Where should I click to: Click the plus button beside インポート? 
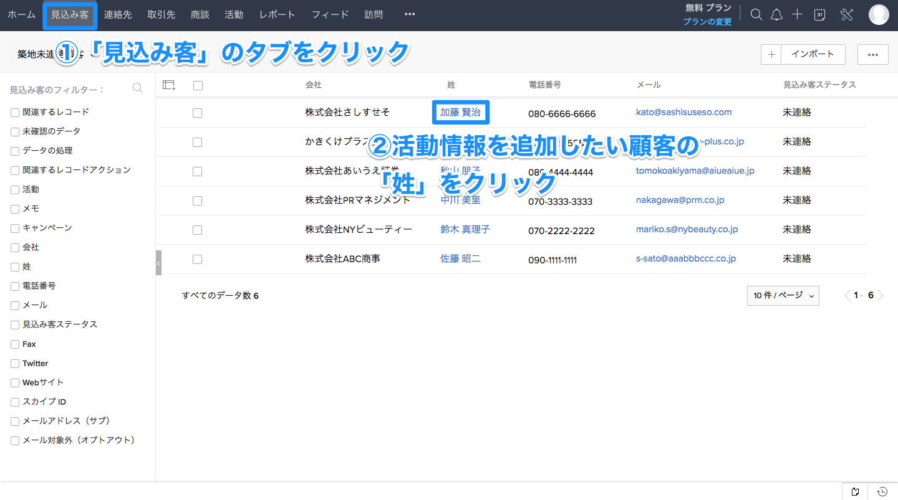tap(771, 54)
